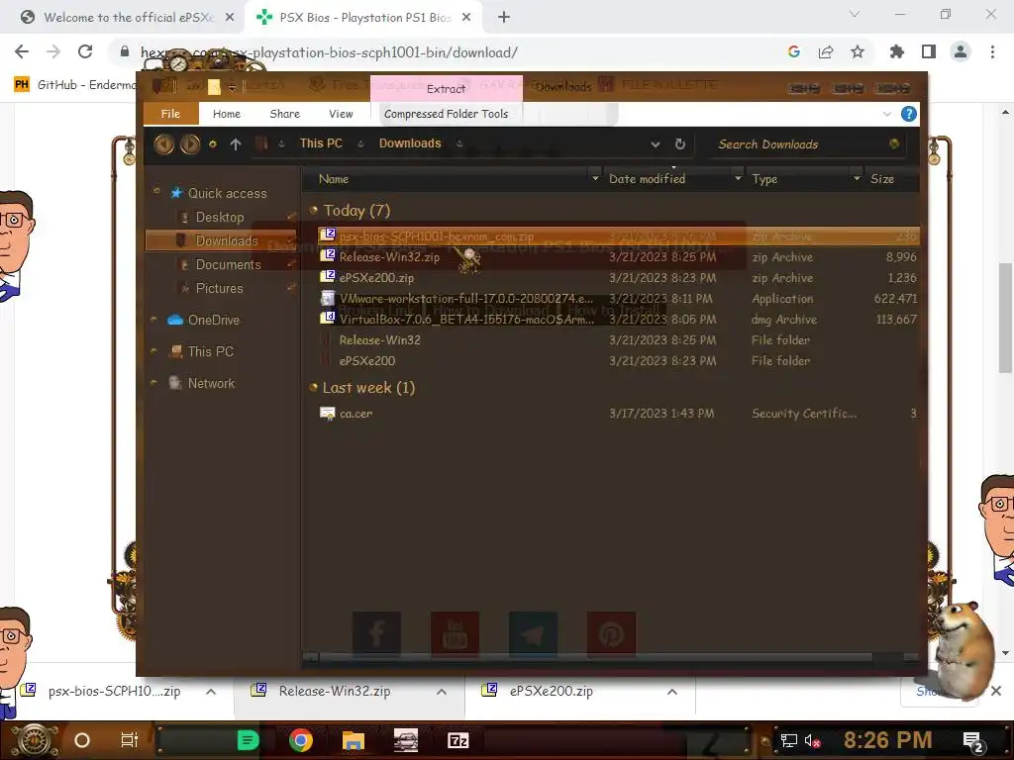Select Desktop in Quick access

[x=220, y=217]
